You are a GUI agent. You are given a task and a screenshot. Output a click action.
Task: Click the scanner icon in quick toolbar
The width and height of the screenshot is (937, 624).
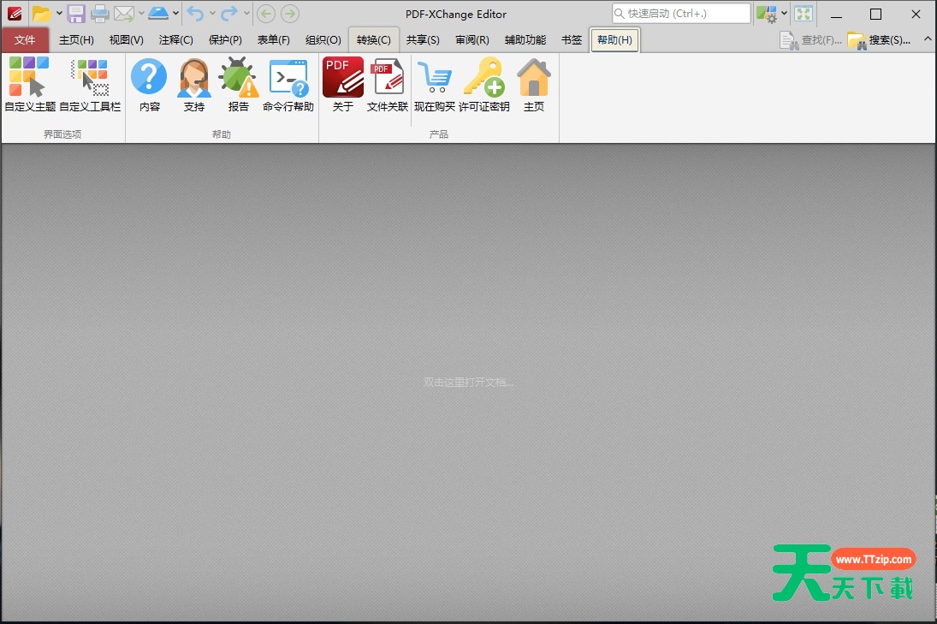click(x=157, y=13)
